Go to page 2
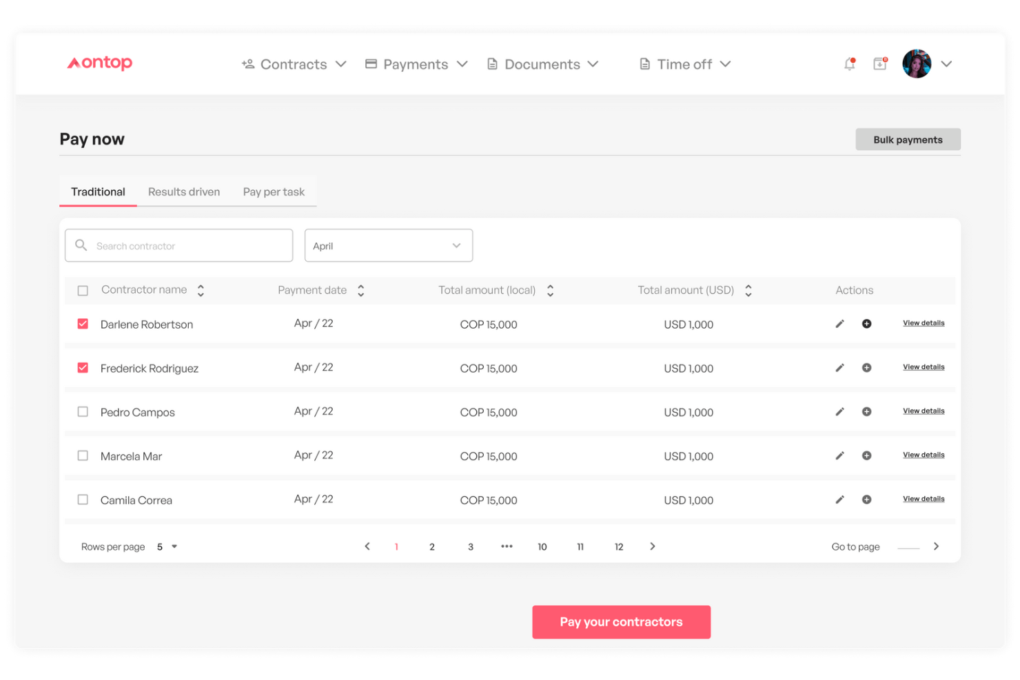This screenshot has height=680, width=1020. [432, 547]
